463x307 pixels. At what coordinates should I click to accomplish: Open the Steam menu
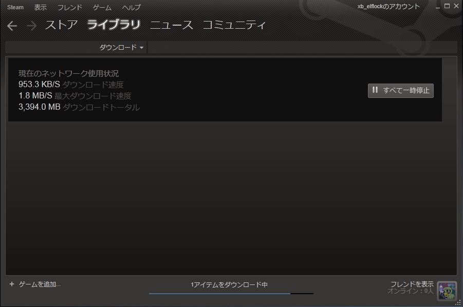click(15, 7)
